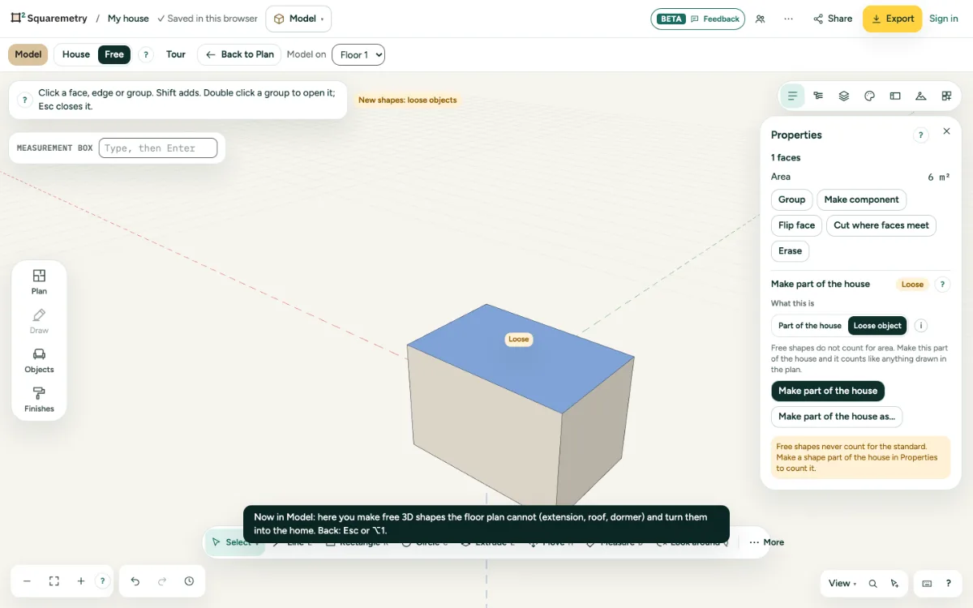Click the collaborators people icon
Viewport: 973px width, 608px height.
(x=760, y=19)
